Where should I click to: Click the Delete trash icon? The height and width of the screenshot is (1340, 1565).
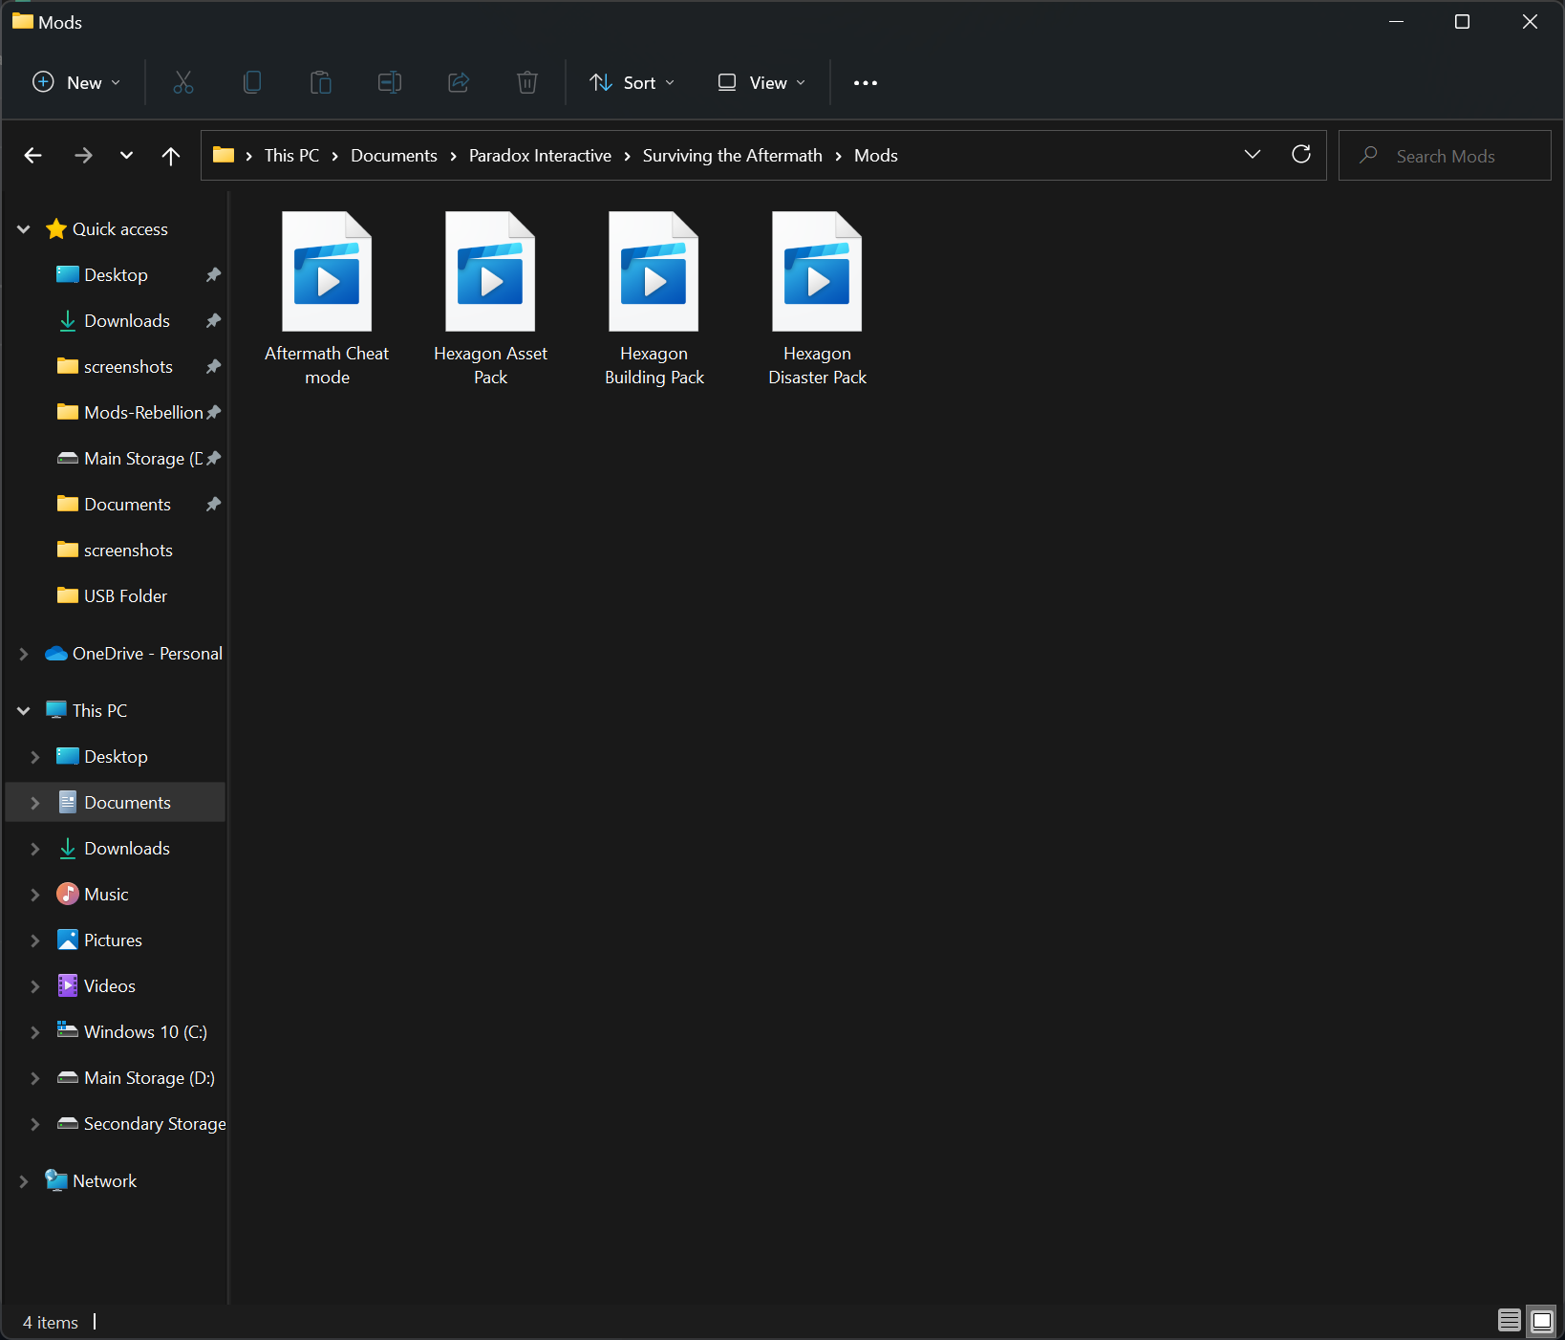[x=527, y=83]
